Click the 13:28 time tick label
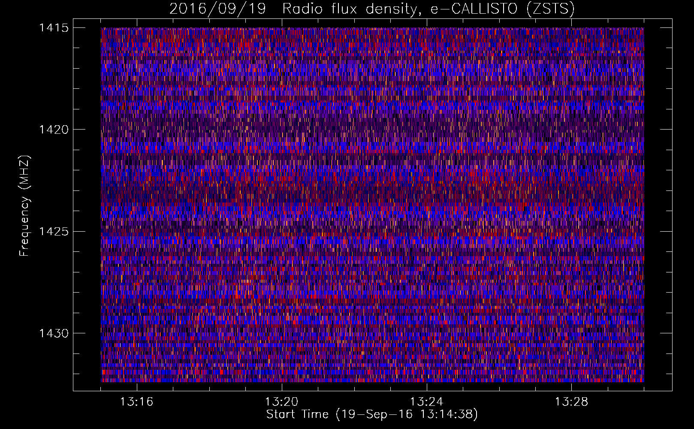 coord(572,402)
